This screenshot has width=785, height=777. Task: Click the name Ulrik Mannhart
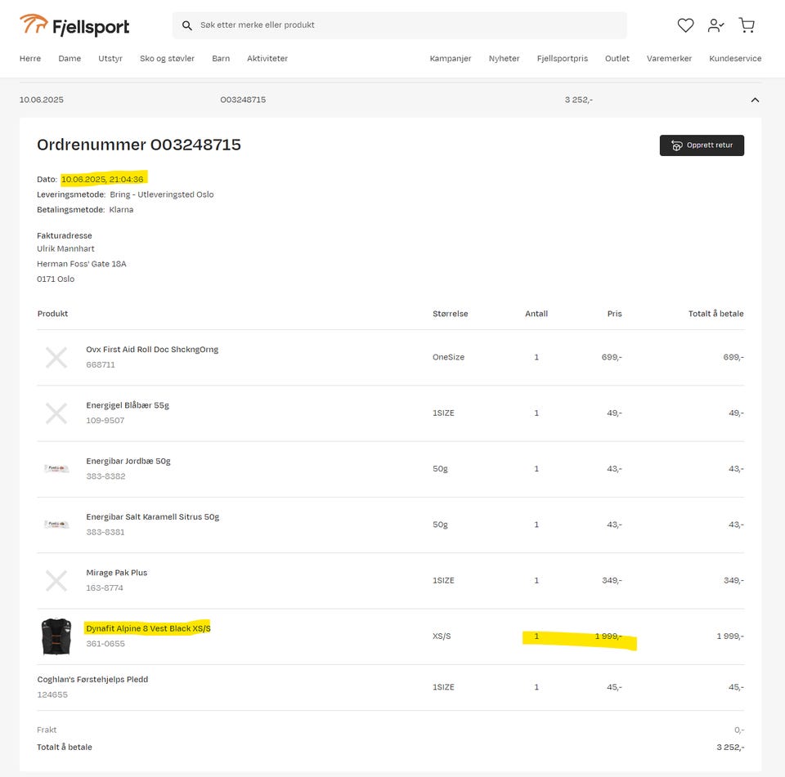(65, 248)
